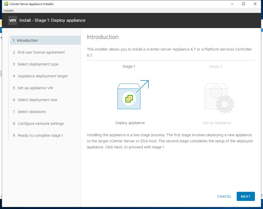This screenshot has height=209, width=263.
Task: Click the Stage 1 label
Action: pos(129,66)
